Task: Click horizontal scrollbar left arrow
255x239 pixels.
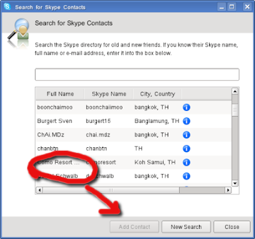Action: pos(39,190)
